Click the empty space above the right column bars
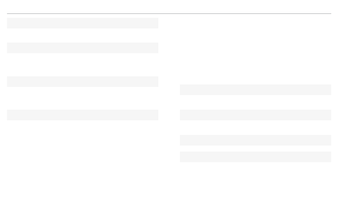Image resolution: width=338 pixels, height=208 pixels. (255, 49)
